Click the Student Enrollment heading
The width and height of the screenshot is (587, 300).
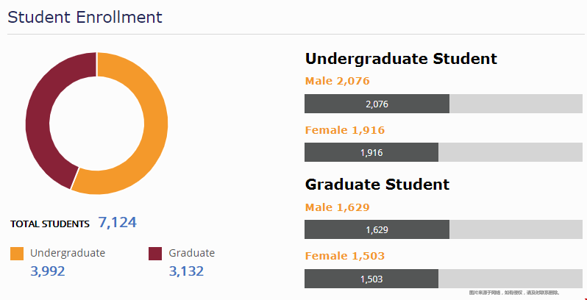(x=85, y=17)
